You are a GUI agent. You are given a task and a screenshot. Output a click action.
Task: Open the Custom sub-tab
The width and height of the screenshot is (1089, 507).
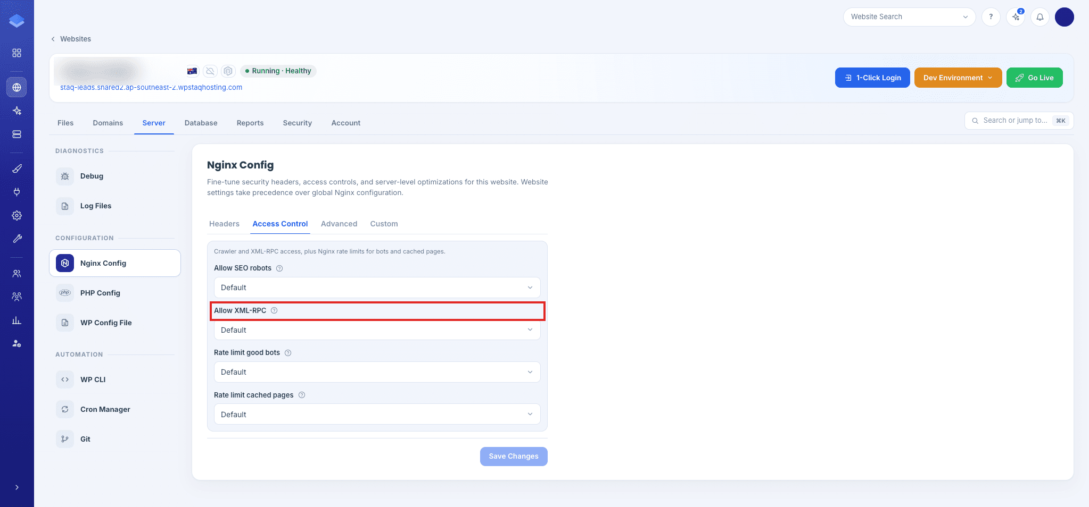384,224
